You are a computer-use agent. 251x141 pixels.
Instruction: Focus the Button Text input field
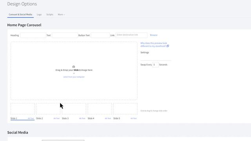pyautogui.click(x=100, y=35)
